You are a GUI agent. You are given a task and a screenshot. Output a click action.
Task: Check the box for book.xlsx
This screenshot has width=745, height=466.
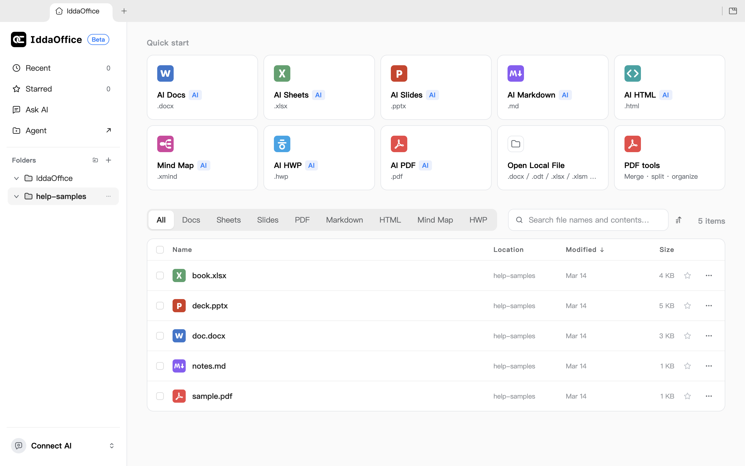[x=160, y=275]
